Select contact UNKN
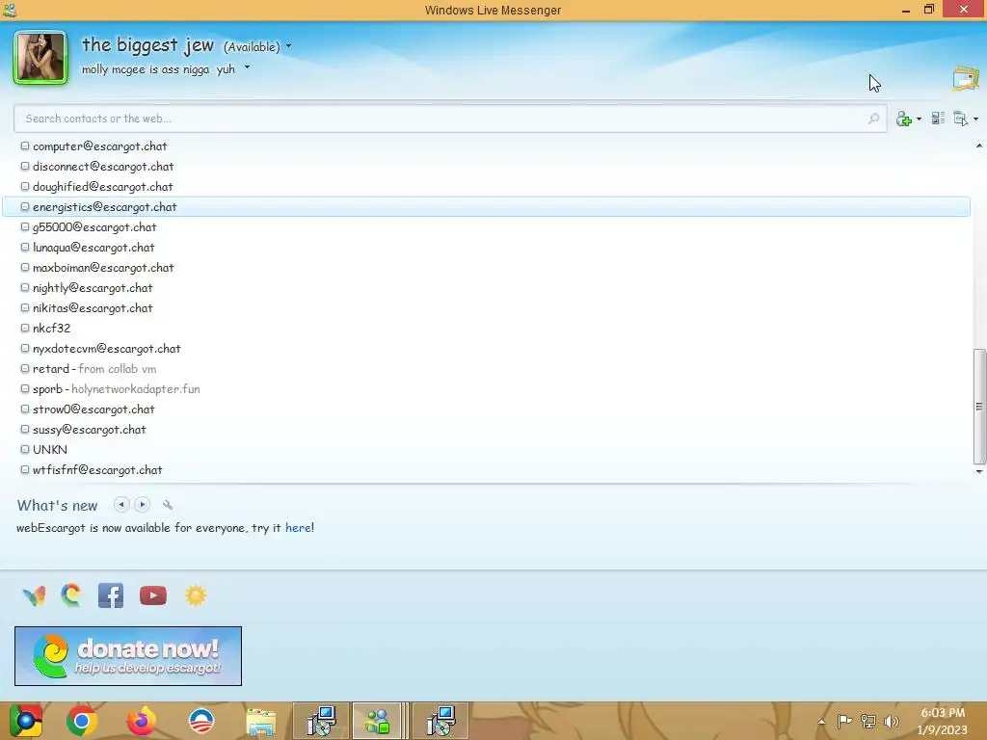Viewport: 987px width, 740px height. 486,449
